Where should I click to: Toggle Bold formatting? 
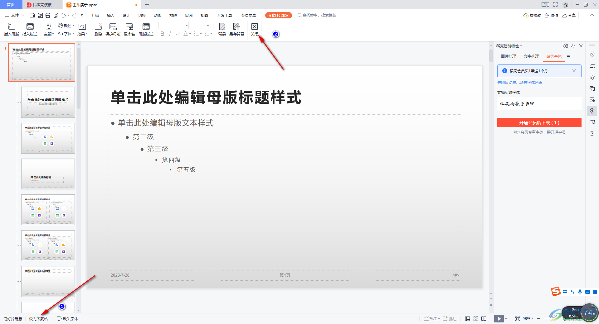tap(162, 34)
